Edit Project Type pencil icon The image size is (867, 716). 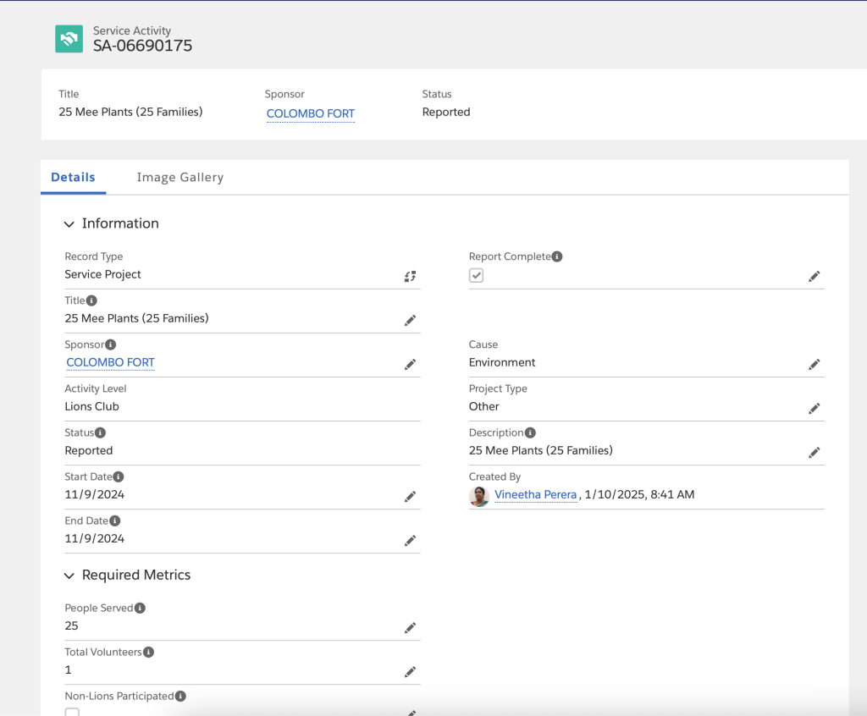click(x=814, y=409)
